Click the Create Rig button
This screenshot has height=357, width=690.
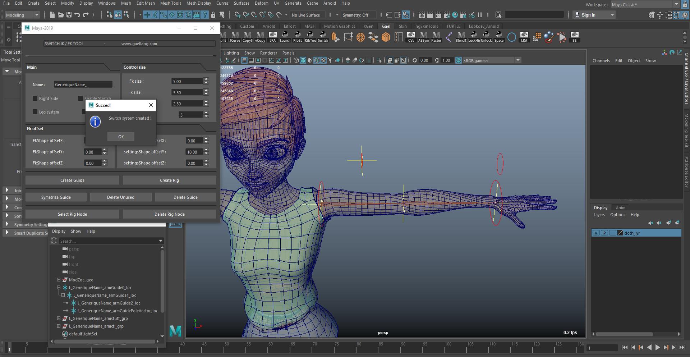click(169, 180)
